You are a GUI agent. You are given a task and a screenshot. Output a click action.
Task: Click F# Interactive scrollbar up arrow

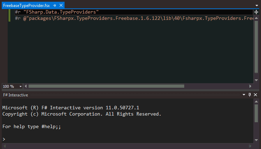[x=256, y=102]
